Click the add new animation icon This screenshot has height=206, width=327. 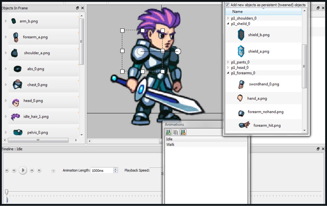[168, 132]
